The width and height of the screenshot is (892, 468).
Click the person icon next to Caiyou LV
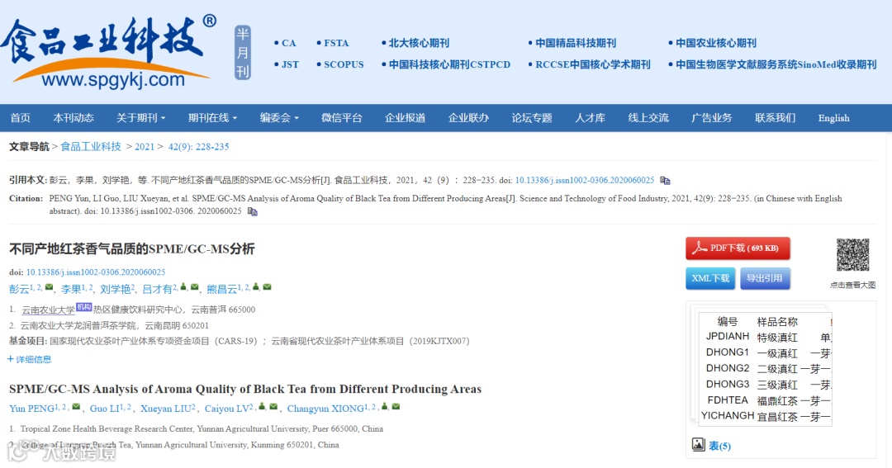pos(262,407)
